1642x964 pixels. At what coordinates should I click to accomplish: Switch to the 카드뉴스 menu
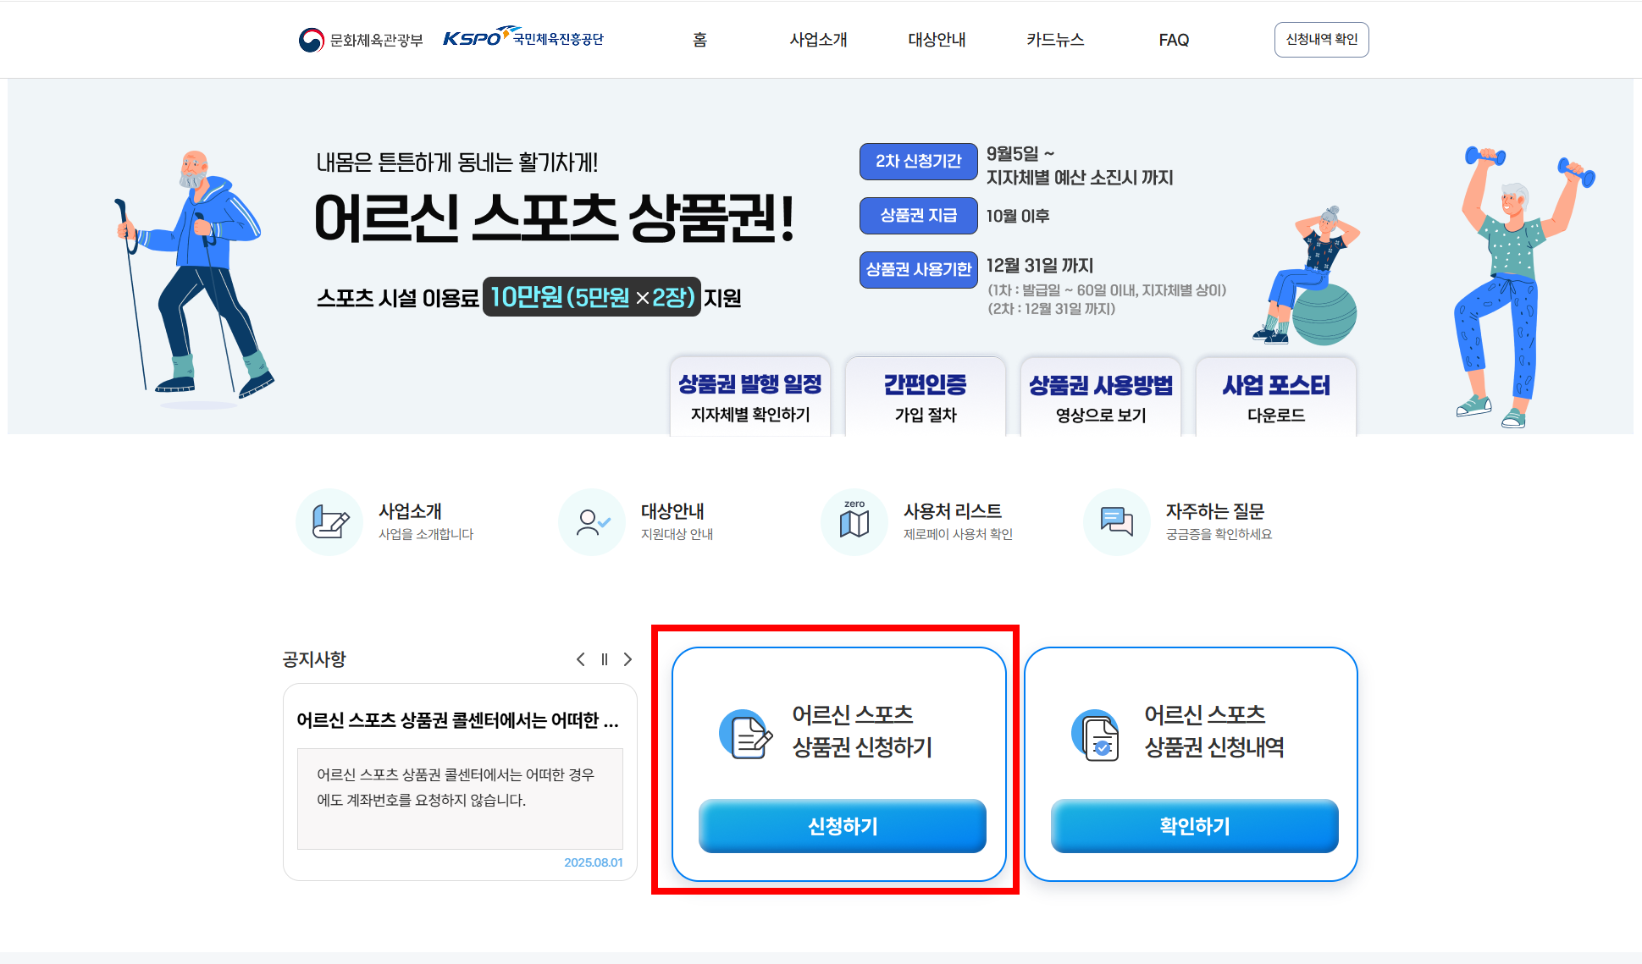click(x=1055, y=40)
